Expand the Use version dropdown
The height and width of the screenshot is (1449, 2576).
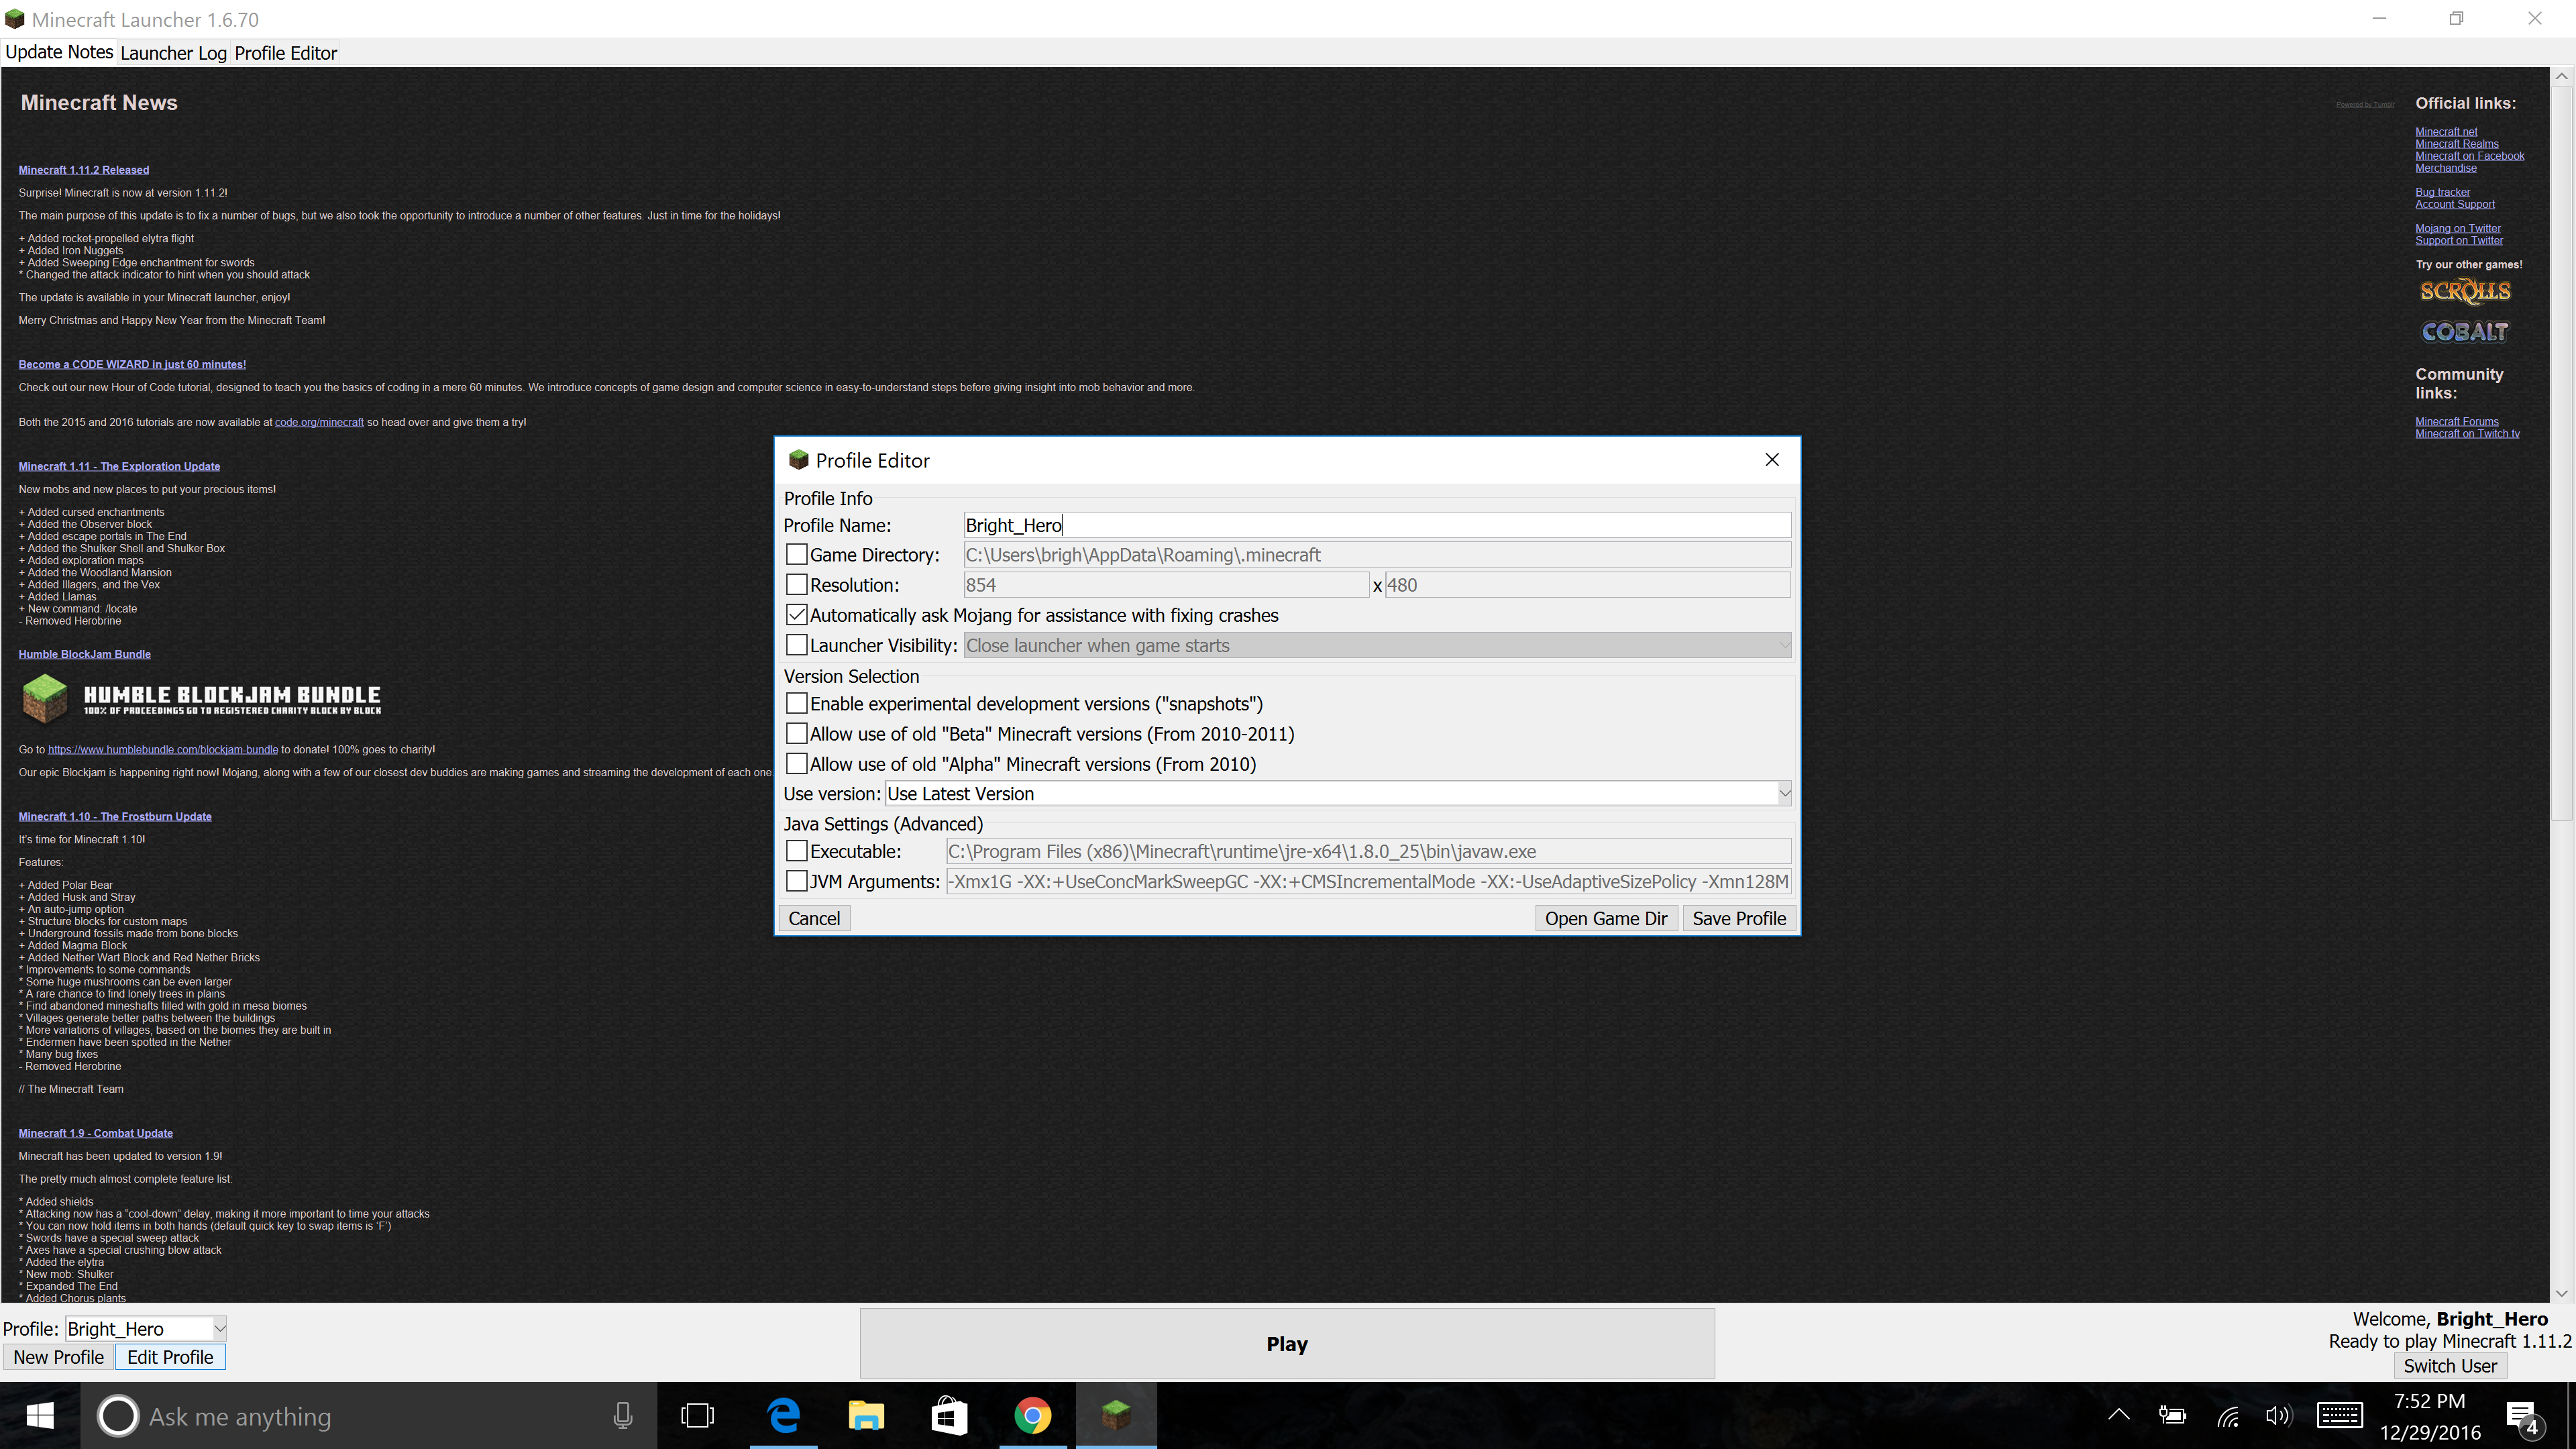[x=1784, y=794]
